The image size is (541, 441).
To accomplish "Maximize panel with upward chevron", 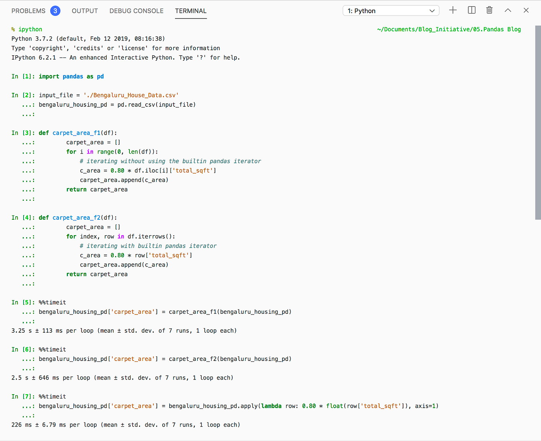I will 508,10.
